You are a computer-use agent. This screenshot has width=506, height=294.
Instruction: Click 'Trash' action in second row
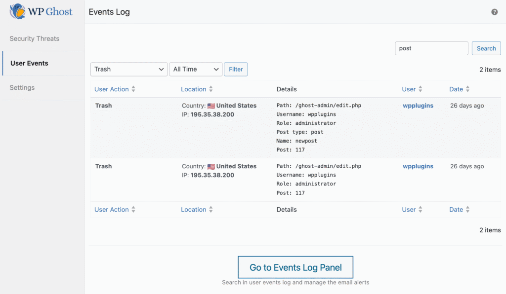point(104,166)
